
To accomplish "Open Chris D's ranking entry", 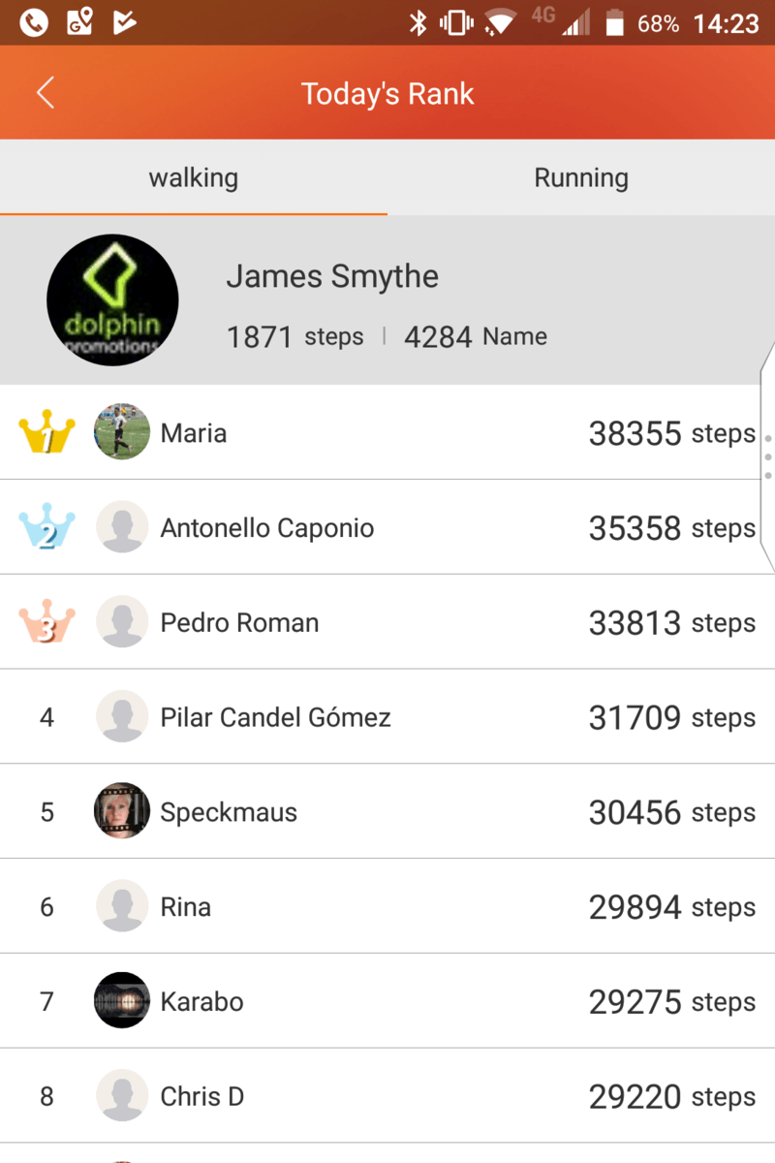I will click(387, 1096).
